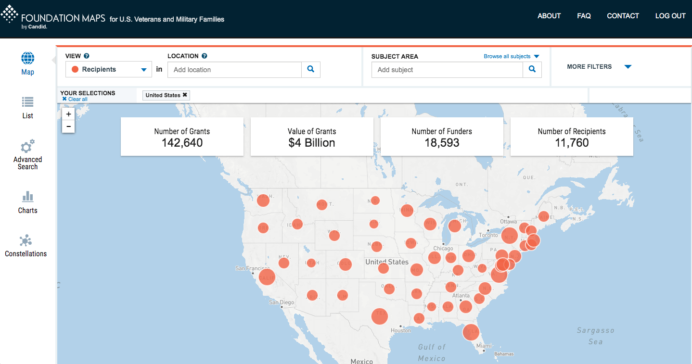Select the Washington state bubble
692x364 pixels.
[263, 200]
